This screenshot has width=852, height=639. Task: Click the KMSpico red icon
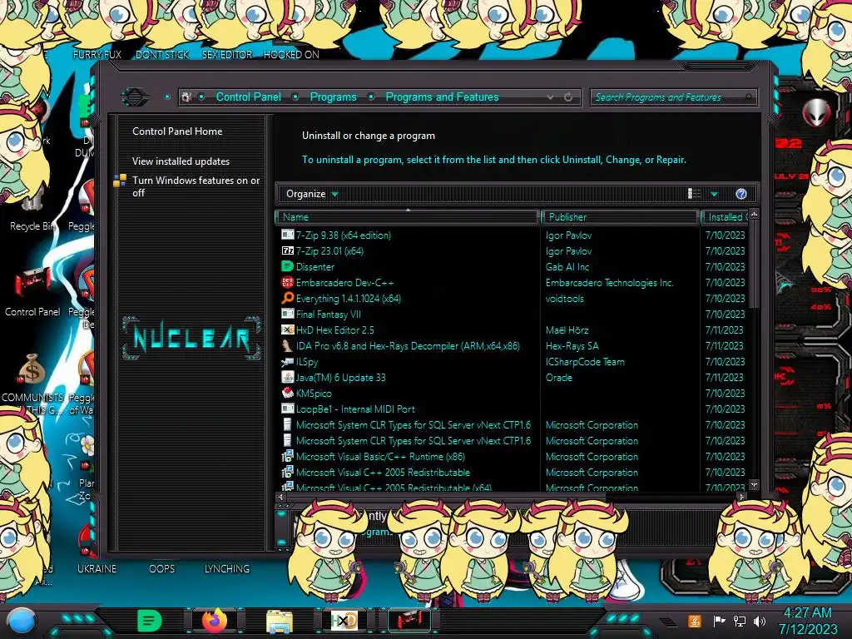(287, 393)
